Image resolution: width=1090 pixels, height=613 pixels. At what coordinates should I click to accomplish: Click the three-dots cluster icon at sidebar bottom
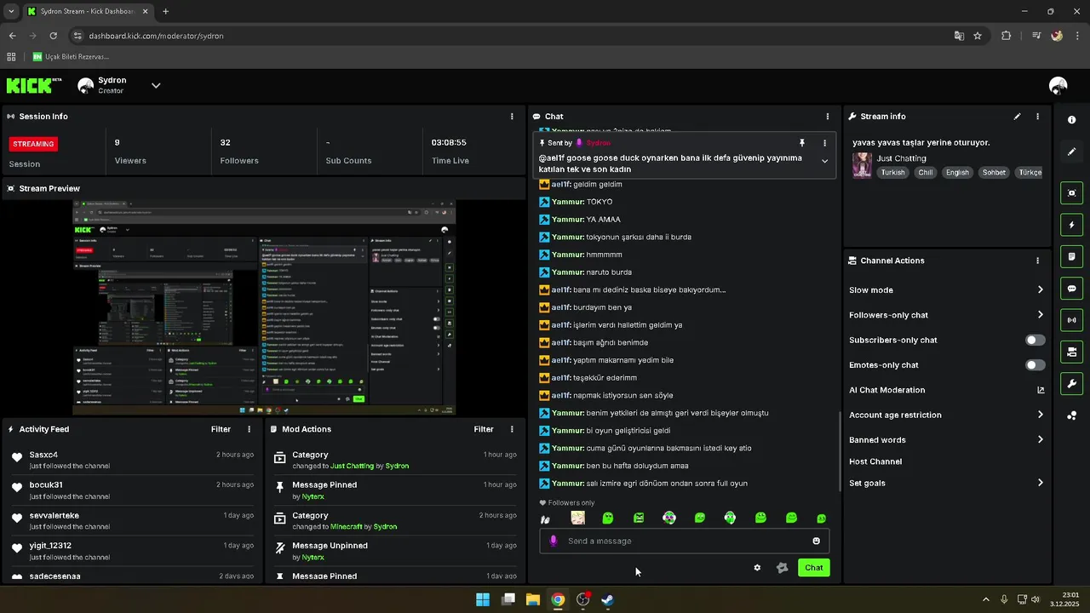pyautogui.click(x=1071, y=415)
